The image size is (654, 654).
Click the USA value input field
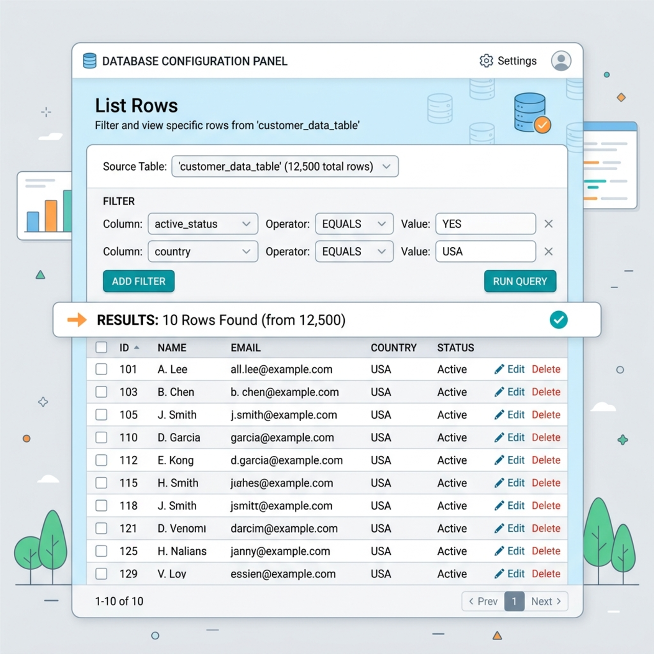486,251
